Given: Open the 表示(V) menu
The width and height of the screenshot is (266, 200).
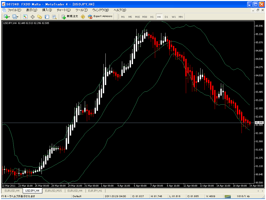Looking at the screenshot, I should pos(32,10).
